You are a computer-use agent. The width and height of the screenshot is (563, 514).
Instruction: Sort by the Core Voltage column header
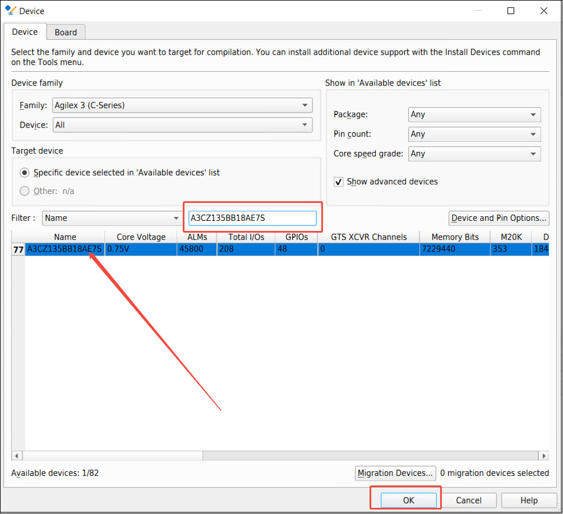141,237
